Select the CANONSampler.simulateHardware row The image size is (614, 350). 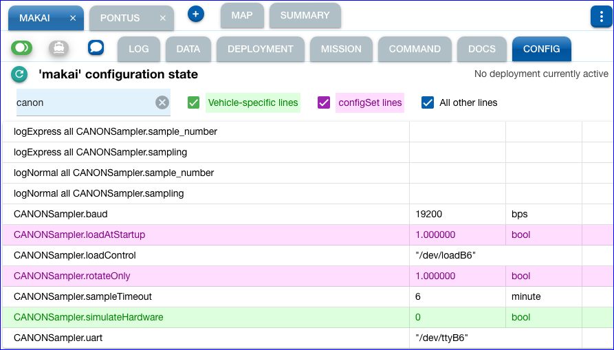pyautogui.click(x=307, y=317)
